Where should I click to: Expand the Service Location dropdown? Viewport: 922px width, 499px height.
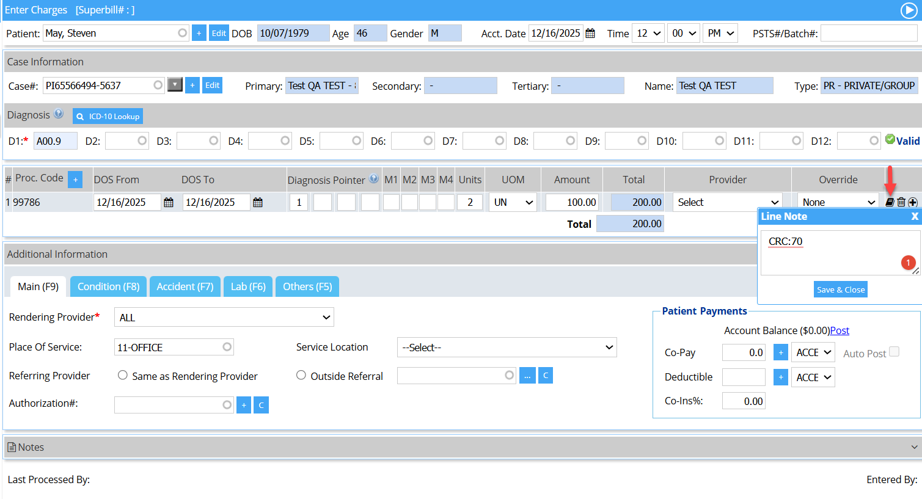pyautogui.click(x=507, y=348)
